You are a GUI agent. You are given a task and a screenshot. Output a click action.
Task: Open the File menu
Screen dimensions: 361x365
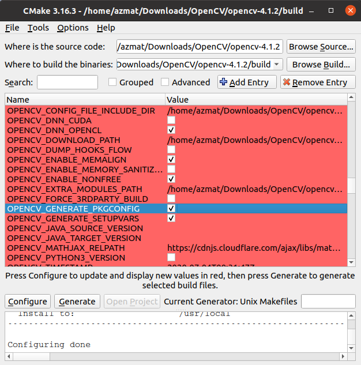[12, 28]
